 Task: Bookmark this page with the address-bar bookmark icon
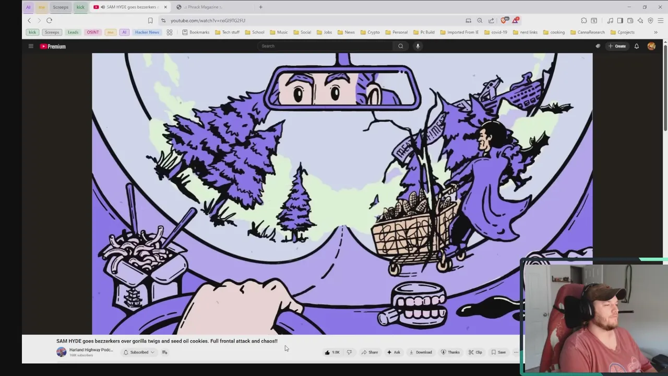[x=150, y=20]
